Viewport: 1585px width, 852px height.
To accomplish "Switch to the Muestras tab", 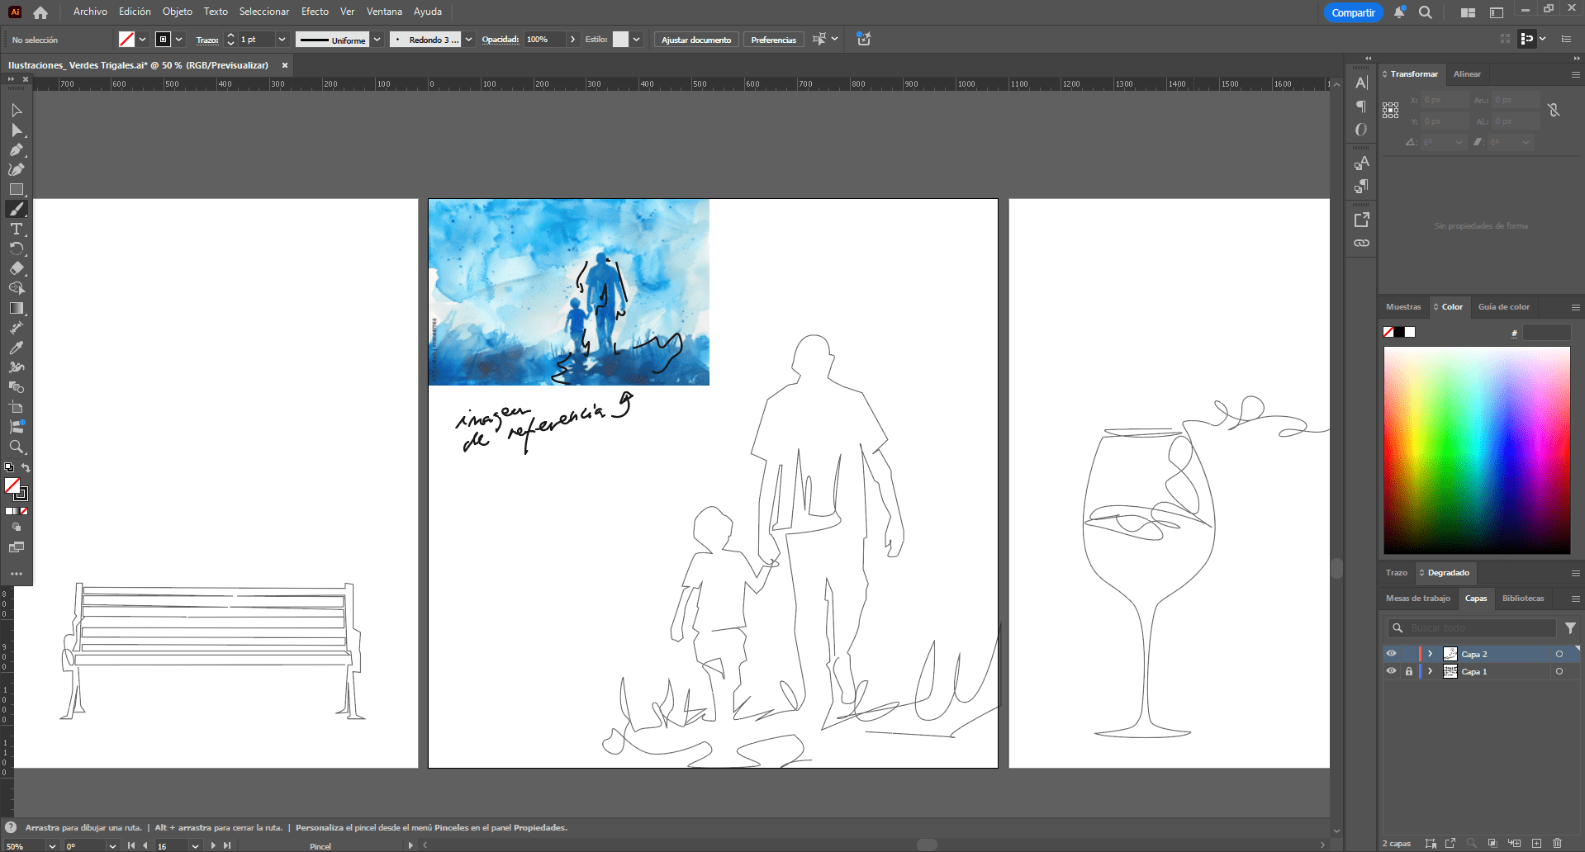I will (x=1403, y=307).
